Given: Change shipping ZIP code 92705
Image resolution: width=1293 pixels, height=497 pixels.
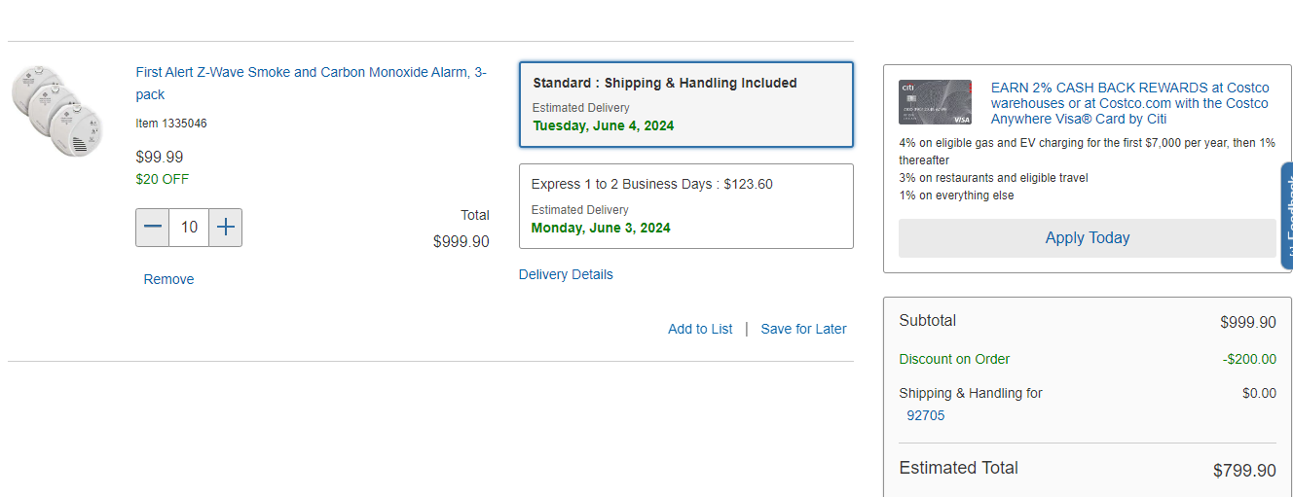Looking at the screenshot, I should point(925,415).
